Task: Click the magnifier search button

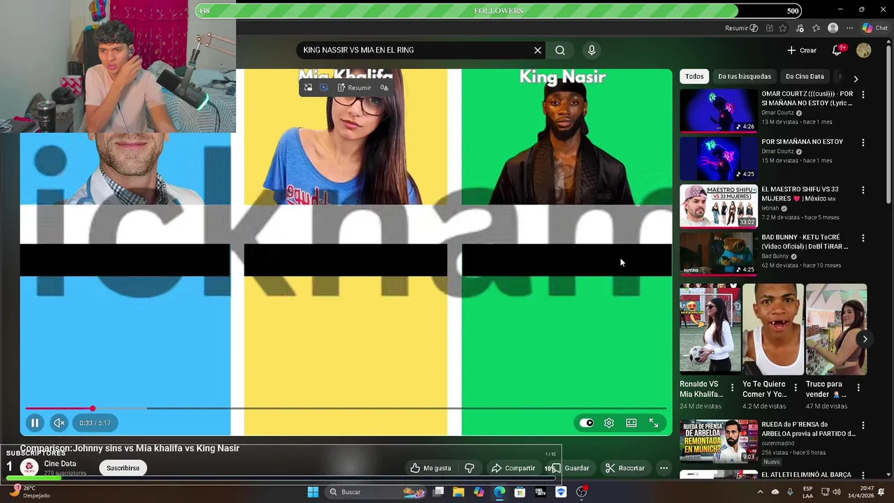Action: pyautogui.click(x=560, y=50)
